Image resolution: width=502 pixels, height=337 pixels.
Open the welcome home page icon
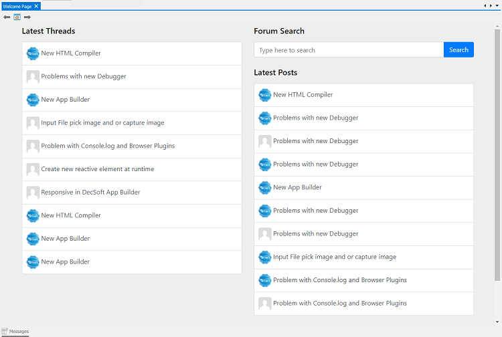[17, 17]
